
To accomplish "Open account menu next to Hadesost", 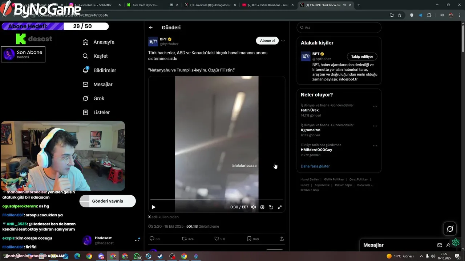I will 137,240.
